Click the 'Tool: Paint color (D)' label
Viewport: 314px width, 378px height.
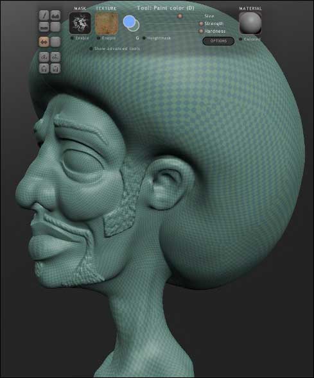tap(166, 8)
